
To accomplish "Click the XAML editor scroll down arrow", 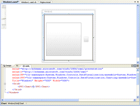I will tap(138, 97).
